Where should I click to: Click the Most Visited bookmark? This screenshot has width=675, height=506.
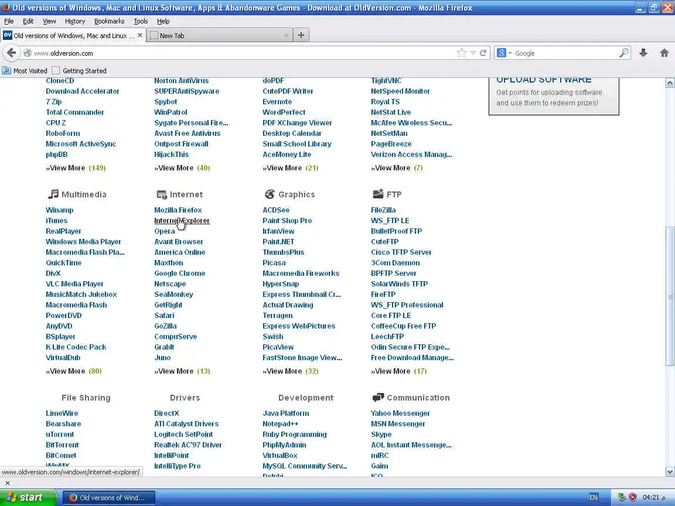25,70
